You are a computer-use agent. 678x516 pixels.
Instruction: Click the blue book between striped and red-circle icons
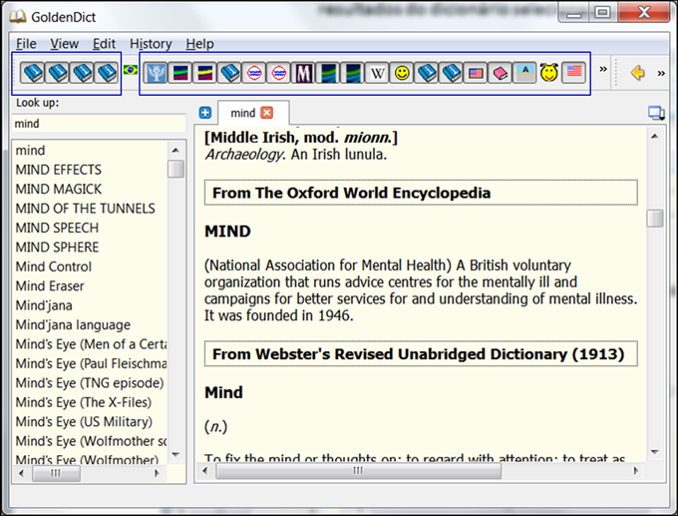pos(229,73)
